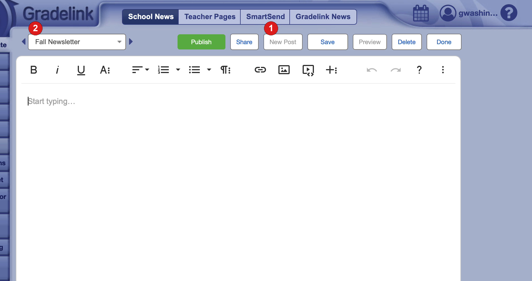Open the text style (A) options
The width and height of the screenshot is (532, 281).
click(105, 70)
